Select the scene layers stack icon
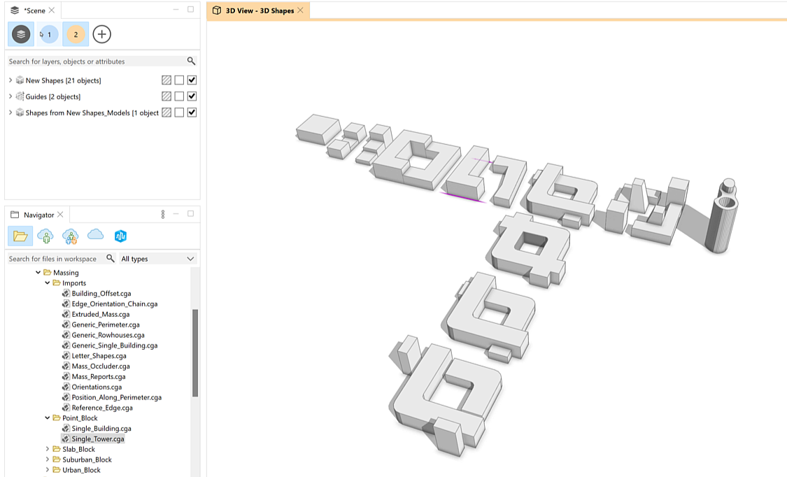 pyautogui.click(x=21, y=34)
